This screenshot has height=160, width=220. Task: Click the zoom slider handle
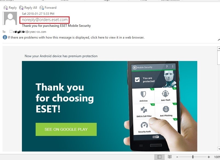pos(193,157)
